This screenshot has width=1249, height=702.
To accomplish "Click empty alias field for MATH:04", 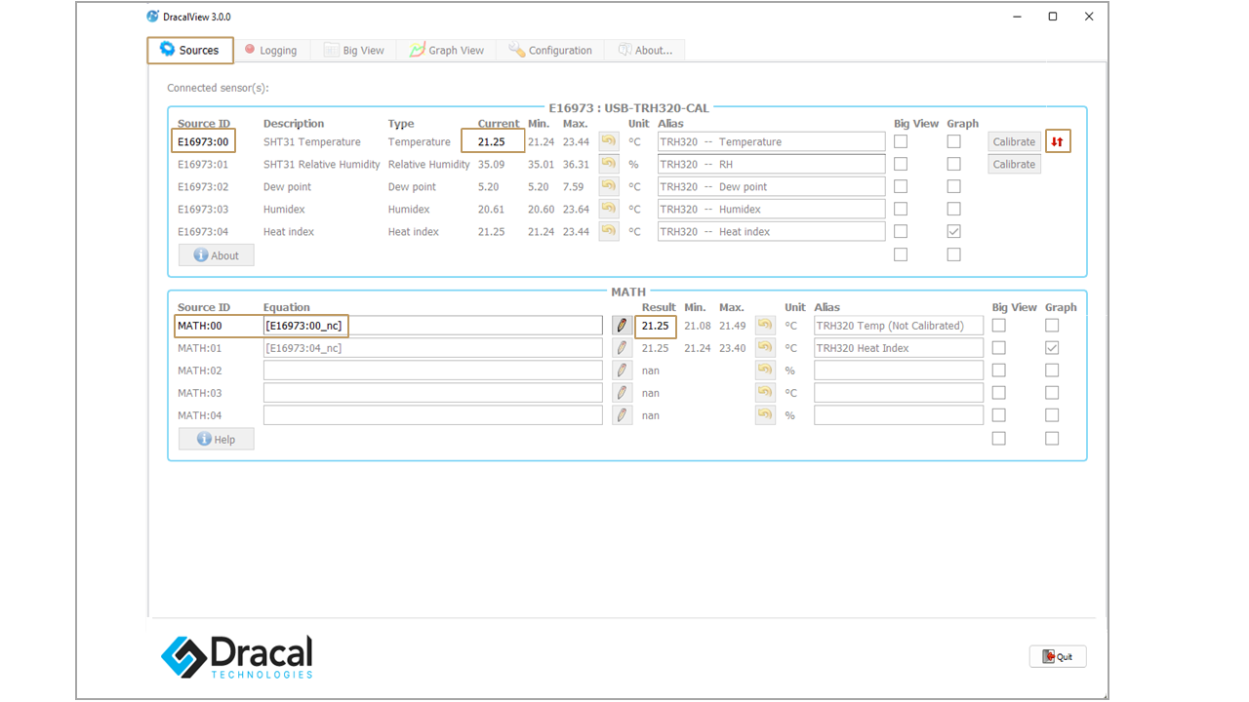I will click(899, 415).
